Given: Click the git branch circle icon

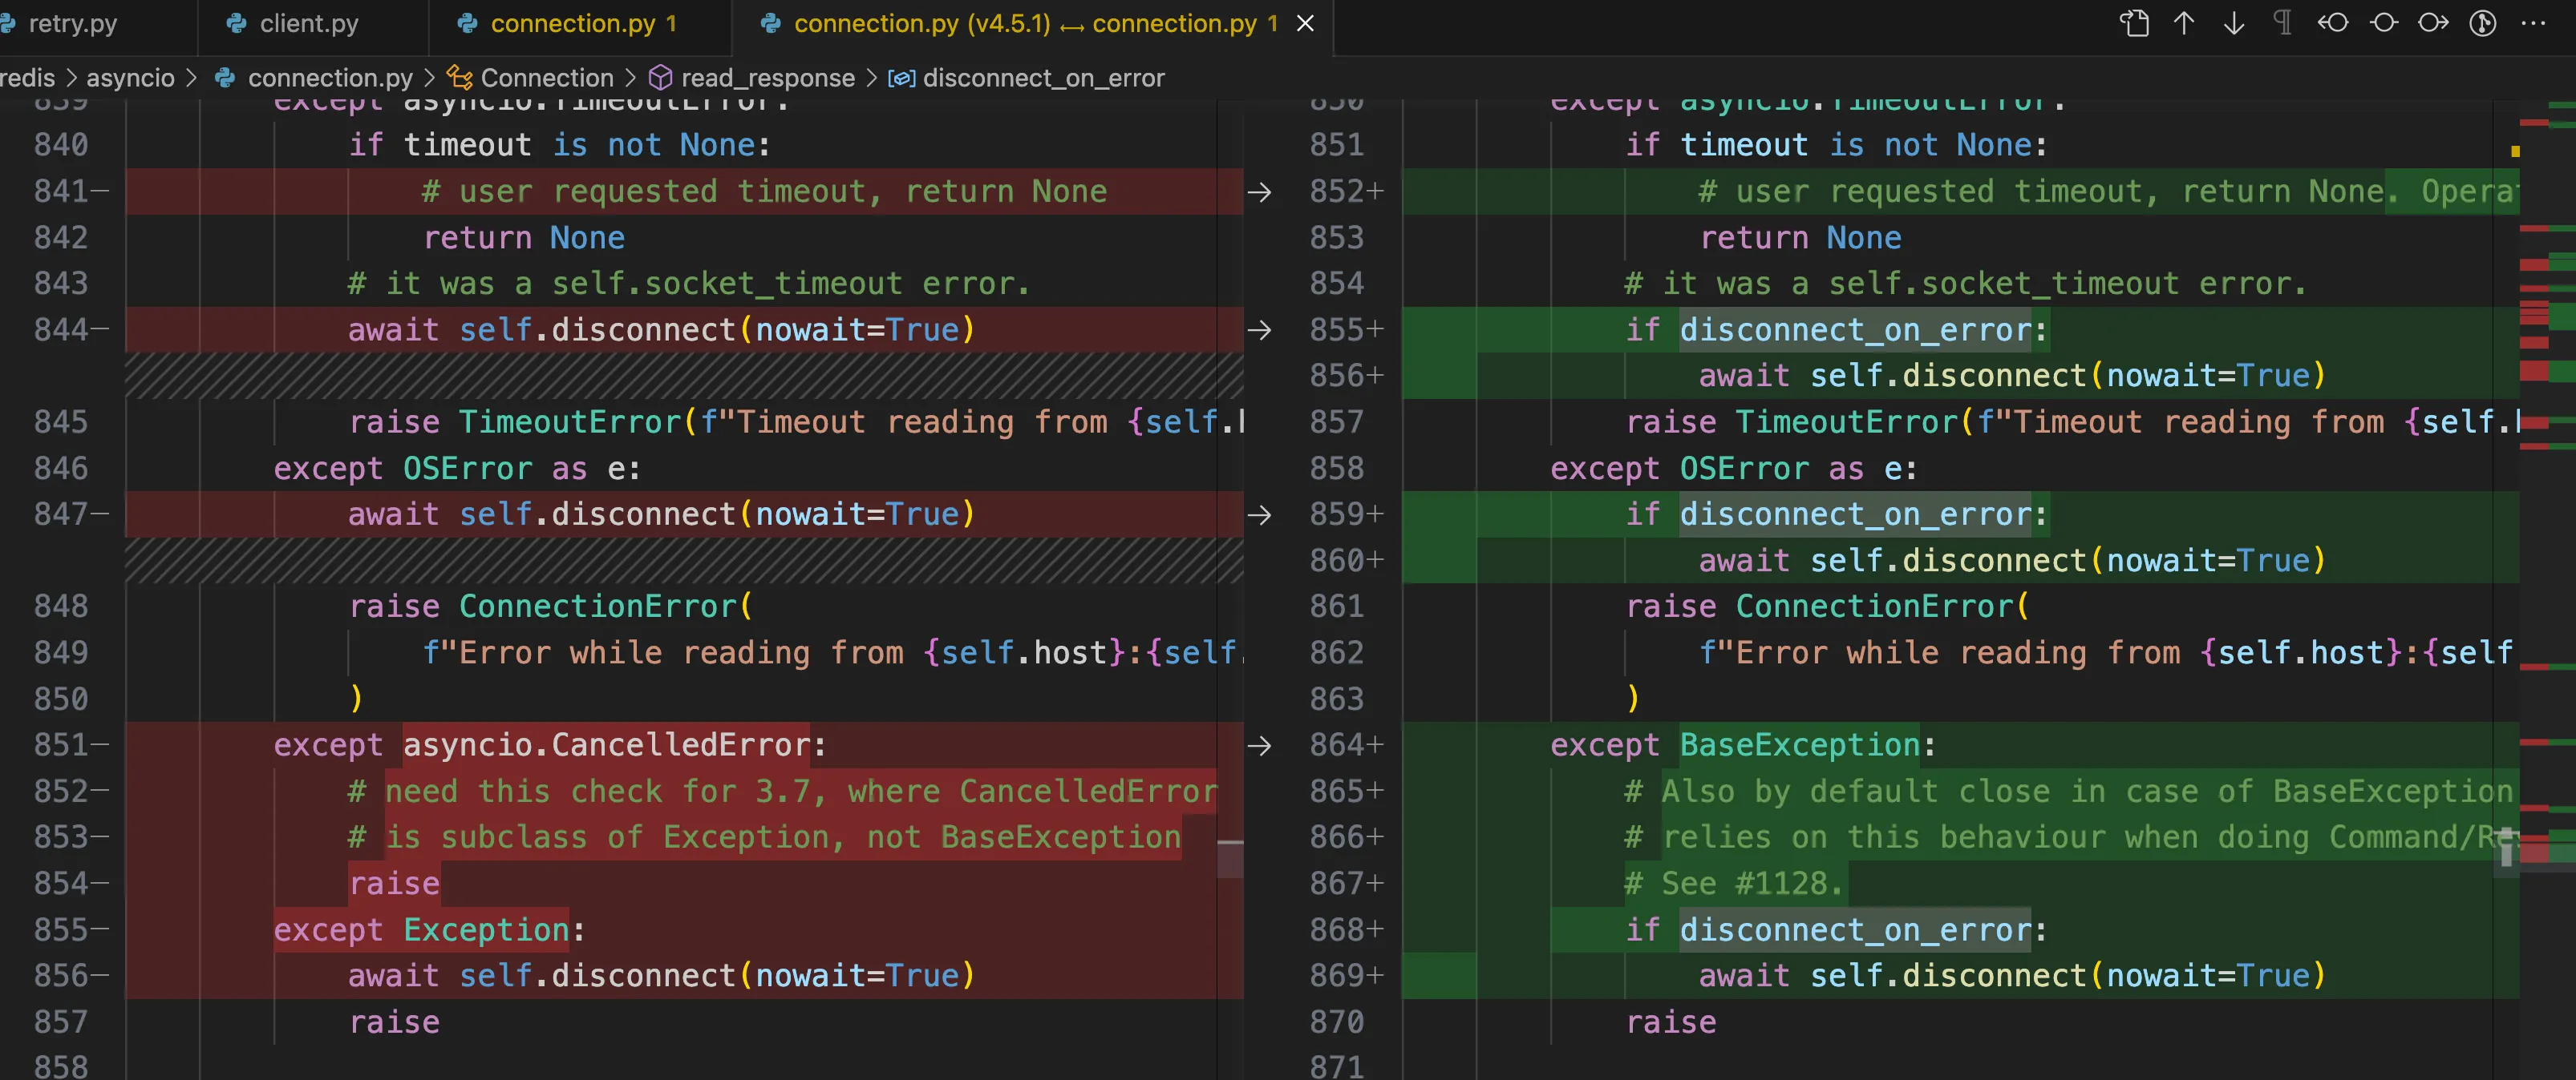Looking at the screenshot, I should 2483,23.
